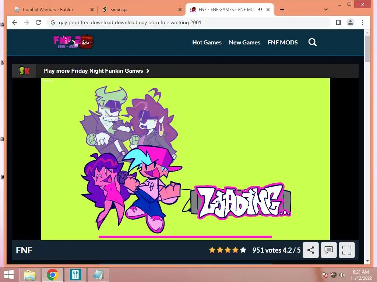Go back to the previous page

click(x=15, y=22)
